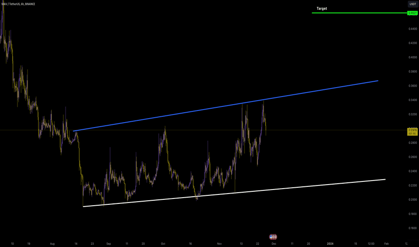Image resolution: width=419 pixels, height=247 pixels.
Task: Click the 0.3400 price axis label
Action: (x=413, y=100)
